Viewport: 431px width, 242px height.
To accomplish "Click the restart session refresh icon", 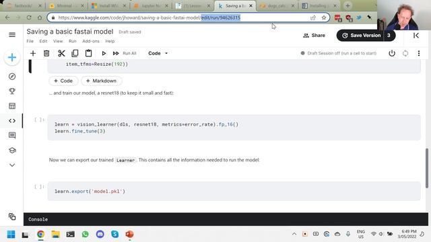I will click(x=405, y=53).
